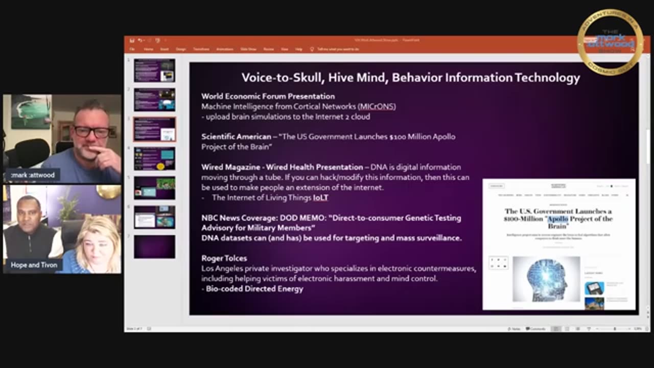Select the blank purple slide 7 thumbnail

point(154,247)
